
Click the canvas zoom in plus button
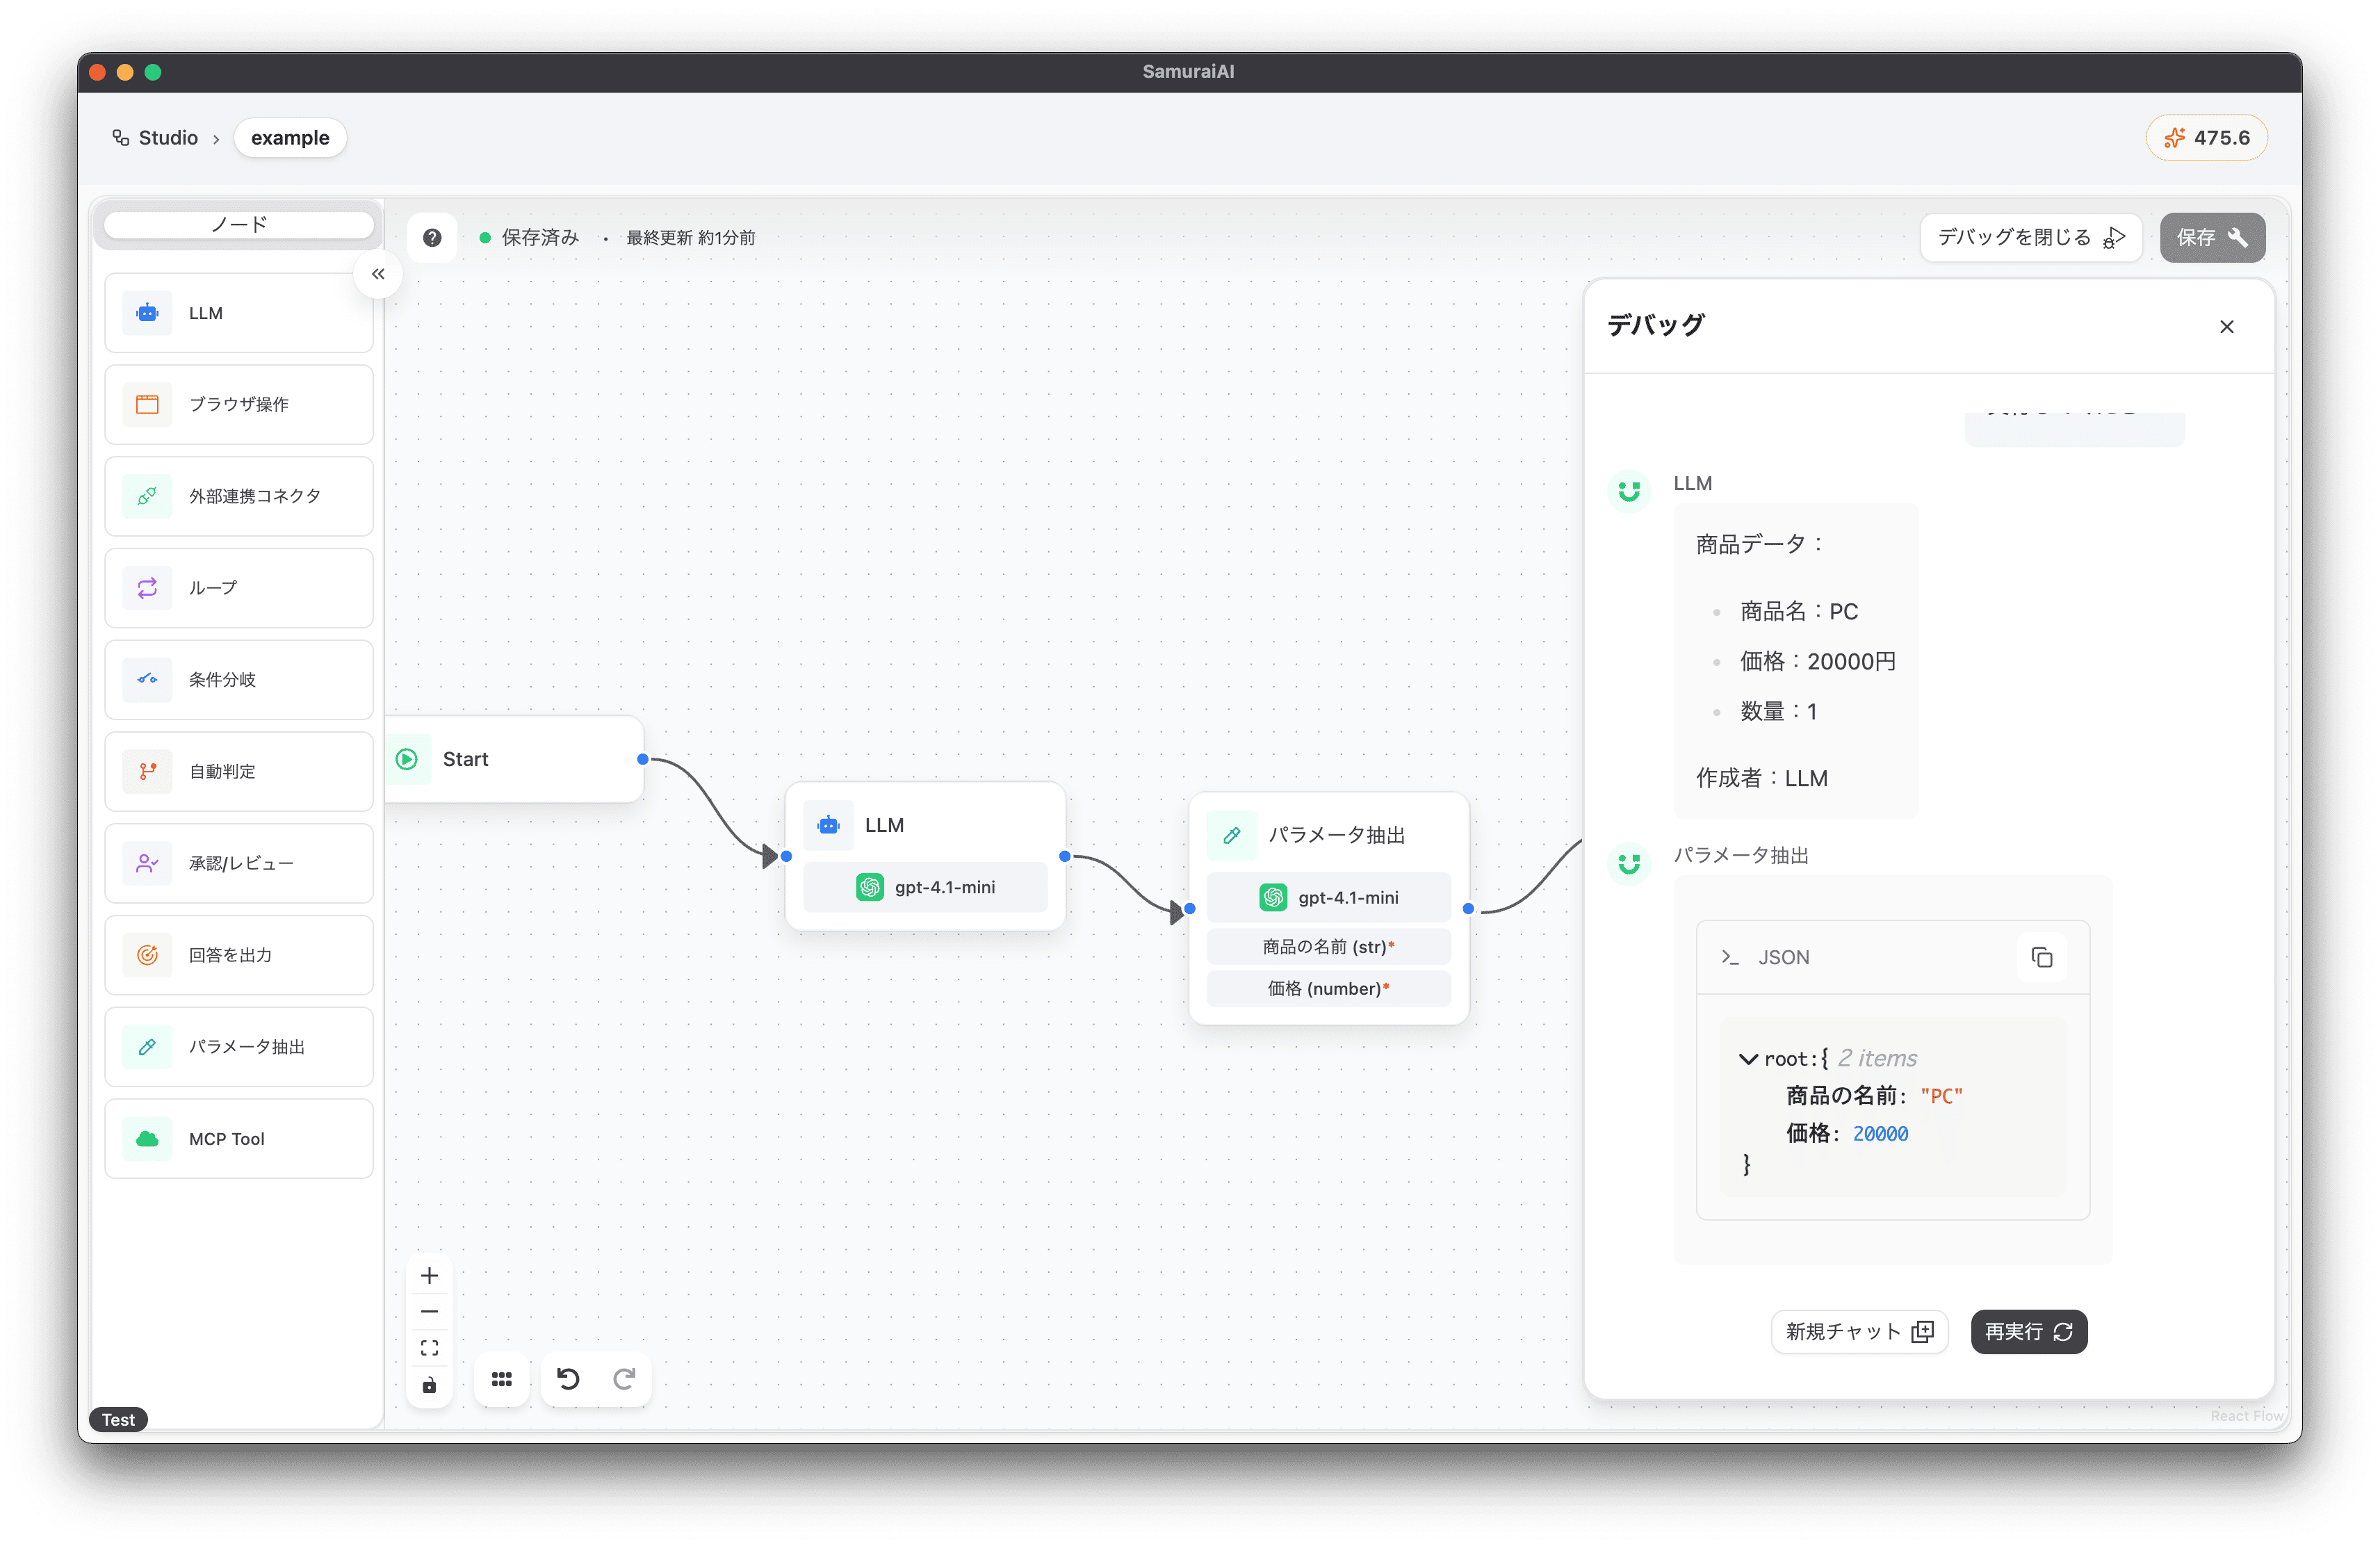point(429,1276)
